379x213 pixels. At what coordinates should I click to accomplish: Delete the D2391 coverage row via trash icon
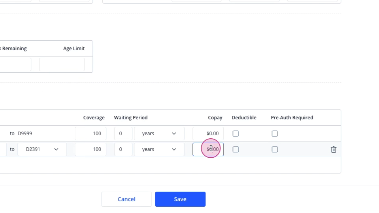[334, 149]
